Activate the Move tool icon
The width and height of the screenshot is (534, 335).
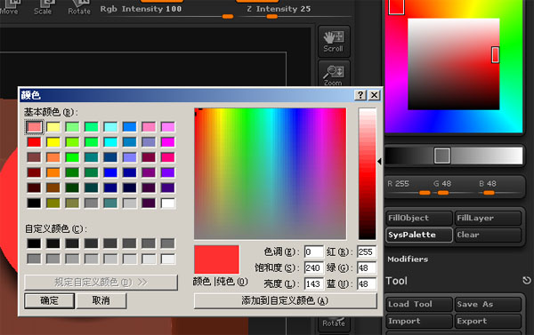9,7
